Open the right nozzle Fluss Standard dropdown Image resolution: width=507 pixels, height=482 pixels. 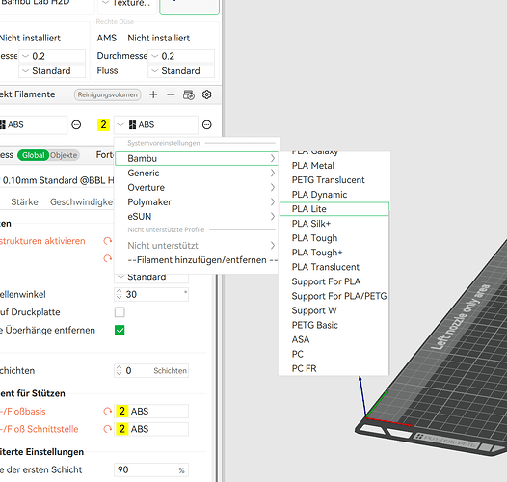coord(181,70)
